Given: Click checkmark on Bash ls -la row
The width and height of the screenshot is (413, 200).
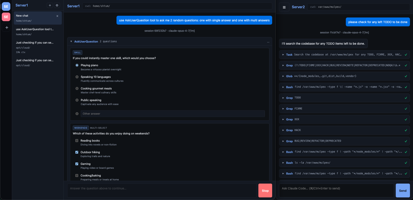Looking at the screenshot, I should click(406, 163).
